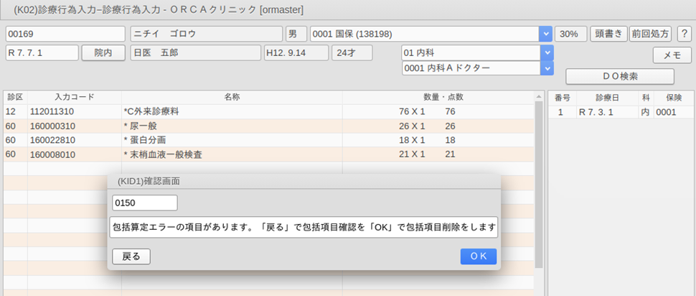The image size is (696, 296).
Task: Click the 前回処方 button
Action: pos(650,34)
